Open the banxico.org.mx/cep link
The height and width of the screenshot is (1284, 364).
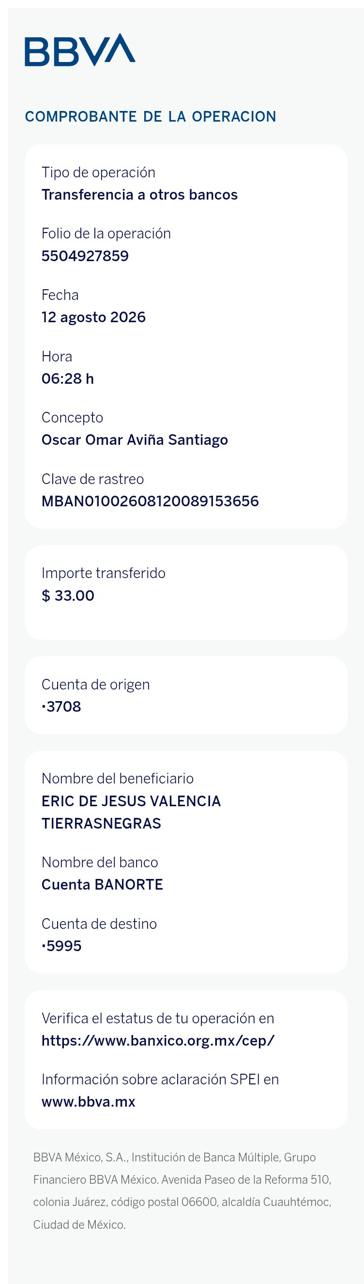click(x=158, y=1040)
